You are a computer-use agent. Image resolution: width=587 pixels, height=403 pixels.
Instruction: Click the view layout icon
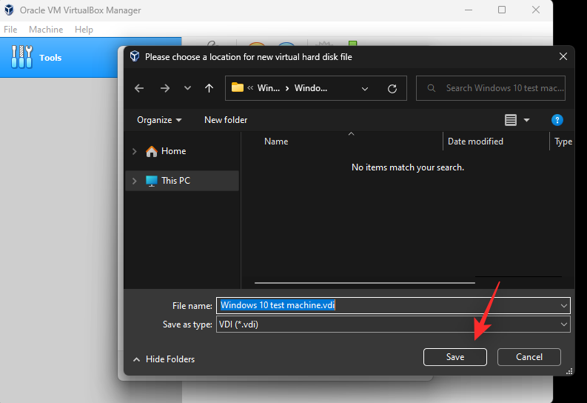click(511, 120)
